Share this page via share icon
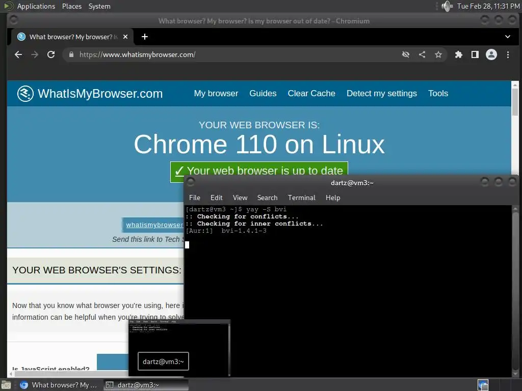The width and height of the screenshot is (522, 391). point(422,54)
